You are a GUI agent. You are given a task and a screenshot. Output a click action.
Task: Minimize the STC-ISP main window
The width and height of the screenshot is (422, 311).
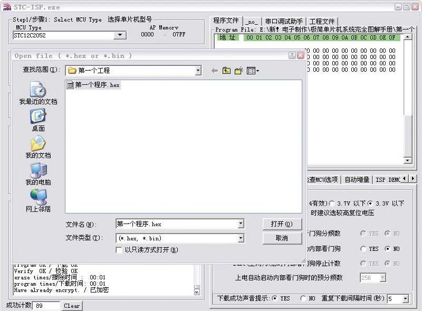click(398, 7)
